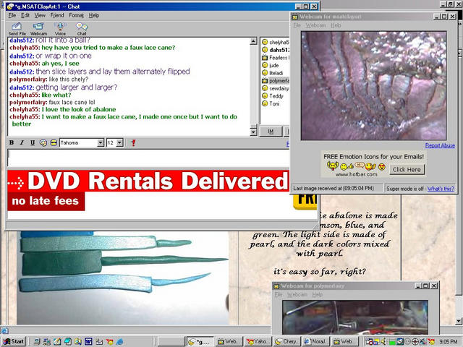Select the Fearless user entry
The height and width of the screenshot is (347, 463).
[x=275, y=58]
